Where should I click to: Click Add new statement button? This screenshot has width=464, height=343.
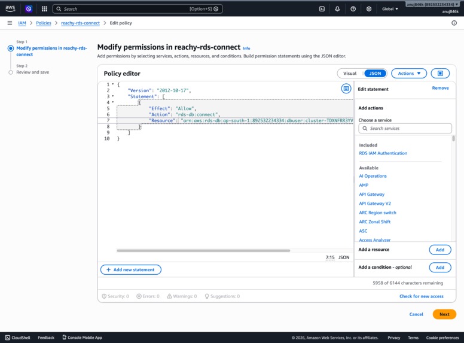point(131,269)
